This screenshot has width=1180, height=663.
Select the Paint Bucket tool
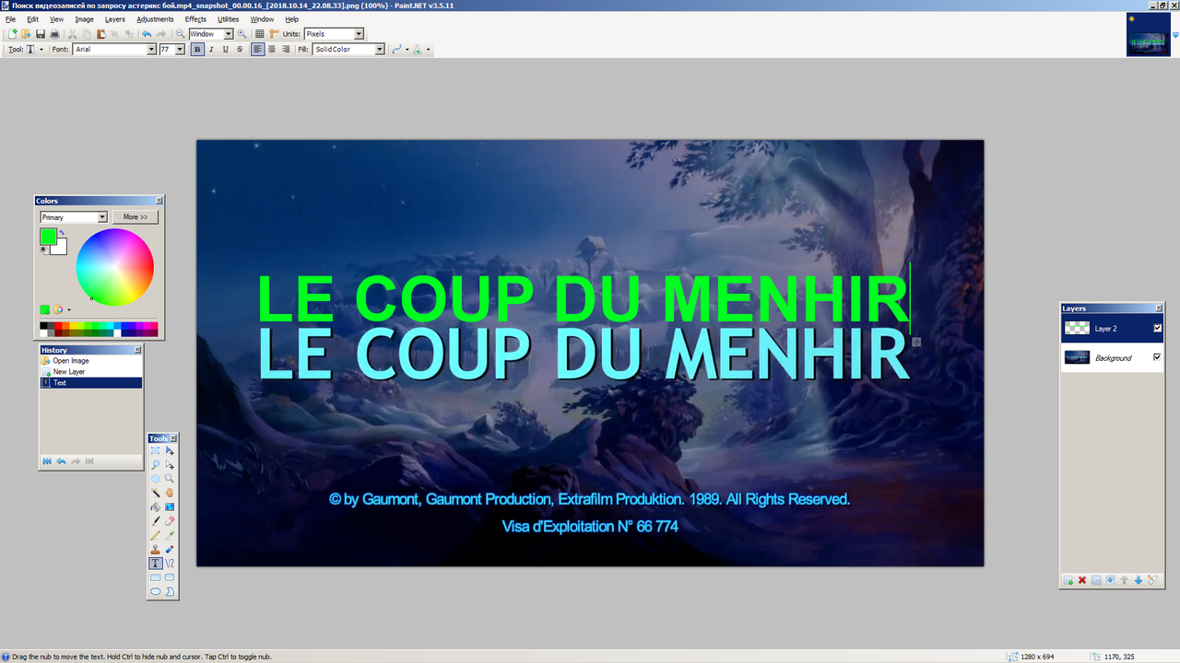(155, 506)
